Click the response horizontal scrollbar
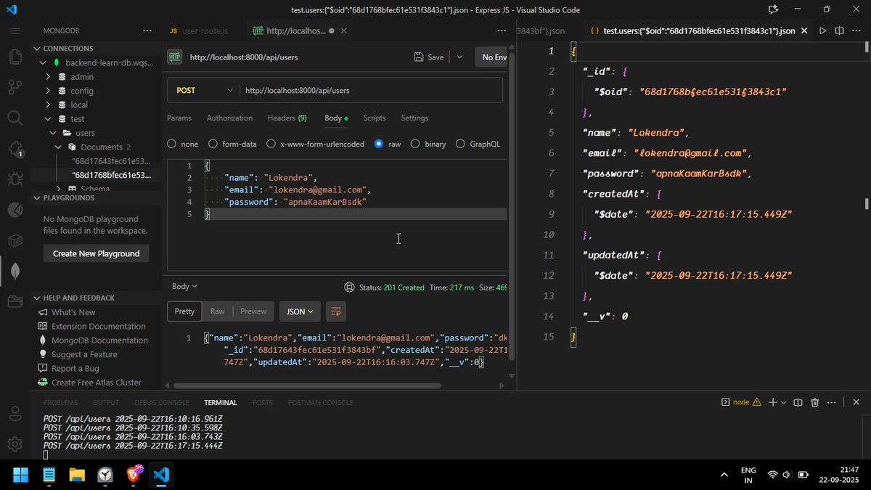 pyautogui.click(x=308, y=385)
